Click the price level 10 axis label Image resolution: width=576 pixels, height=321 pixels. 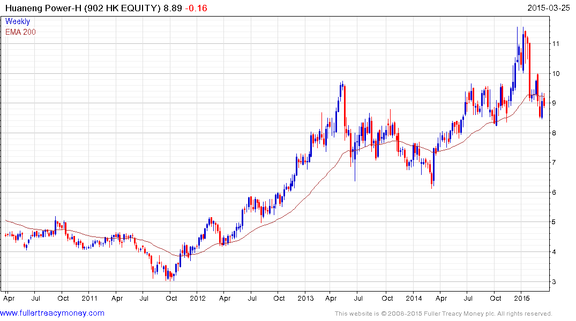[x=556, y=73]
